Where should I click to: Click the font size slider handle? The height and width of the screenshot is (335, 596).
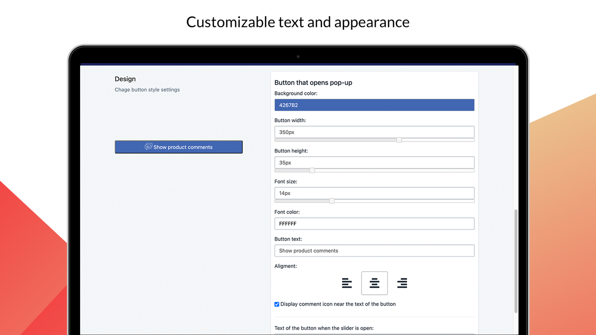332,201
